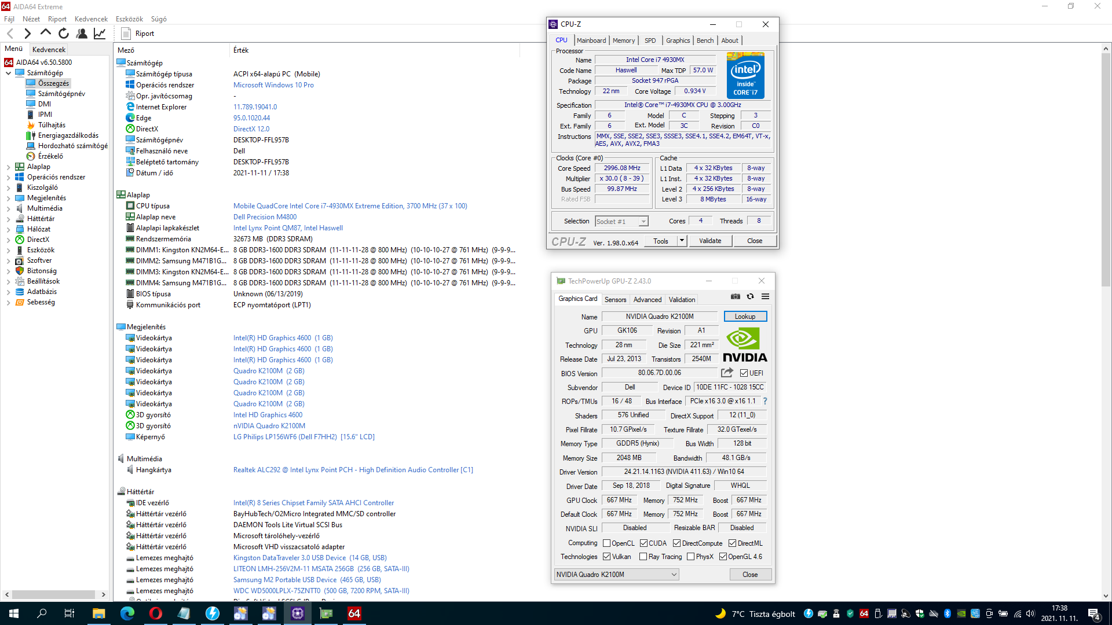This screenshot has height=625, width=1112.
Task: Expand the Alaplap tree node
Action: (x=8, y=167)
